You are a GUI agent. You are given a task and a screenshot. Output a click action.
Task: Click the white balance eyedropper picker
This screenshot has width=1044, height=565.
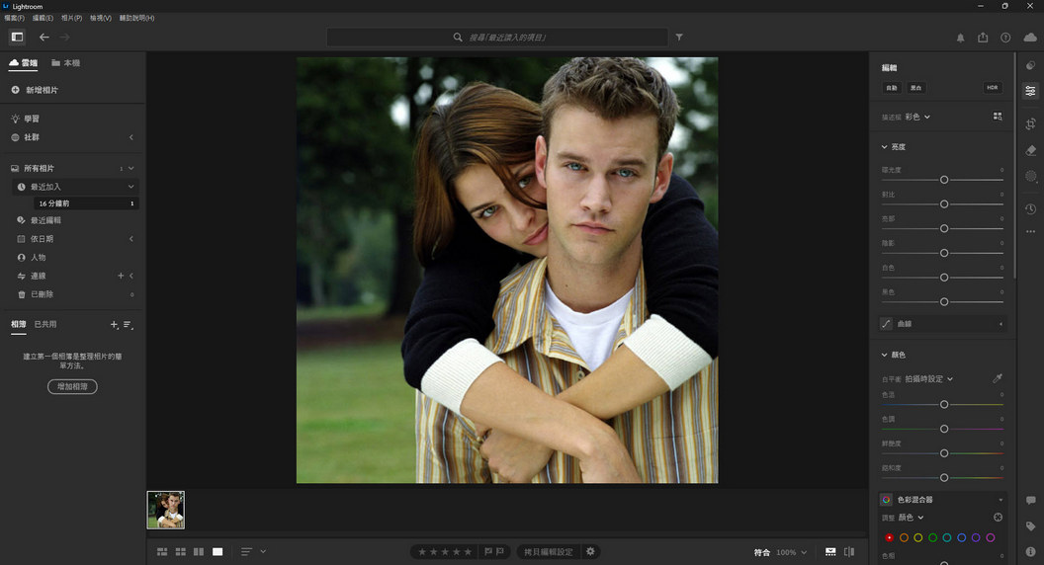coord(998,378)
